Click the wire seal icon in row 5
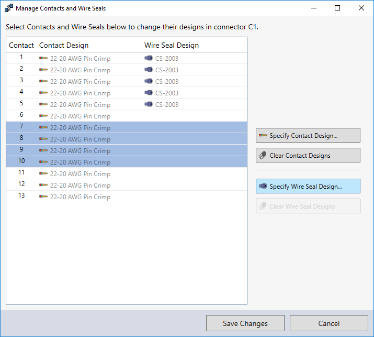Screen dimensions: 374x337 (x=149, y=104)
